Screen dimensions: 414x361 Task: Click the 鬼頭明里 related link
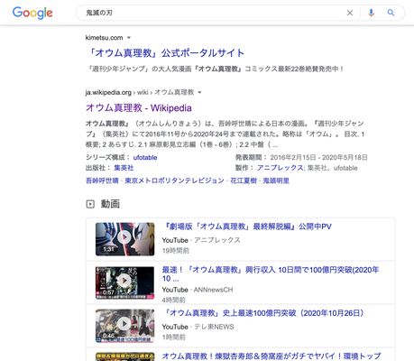point(276,180)
